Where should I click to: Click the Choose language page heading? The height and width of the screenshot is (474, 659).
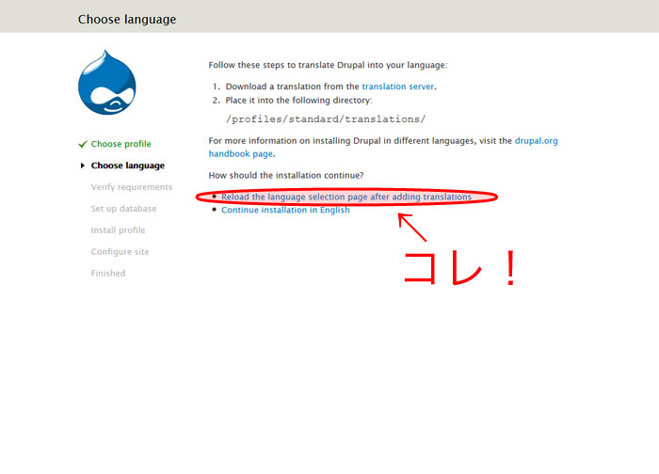126,19
